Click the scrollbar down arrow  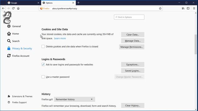(x=196, y=109)
